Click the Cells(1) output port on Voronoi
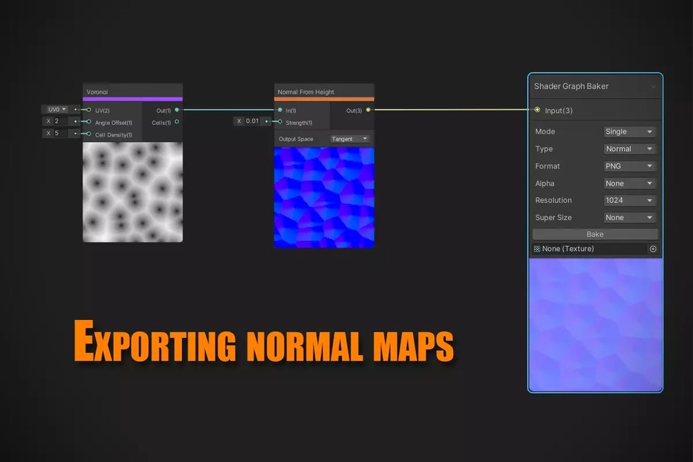The width and height of the screenshot is (693, 462). [177, 121]
